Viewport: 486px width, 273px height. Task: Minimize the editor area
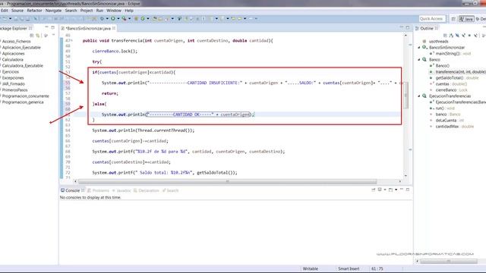[402, 27]
